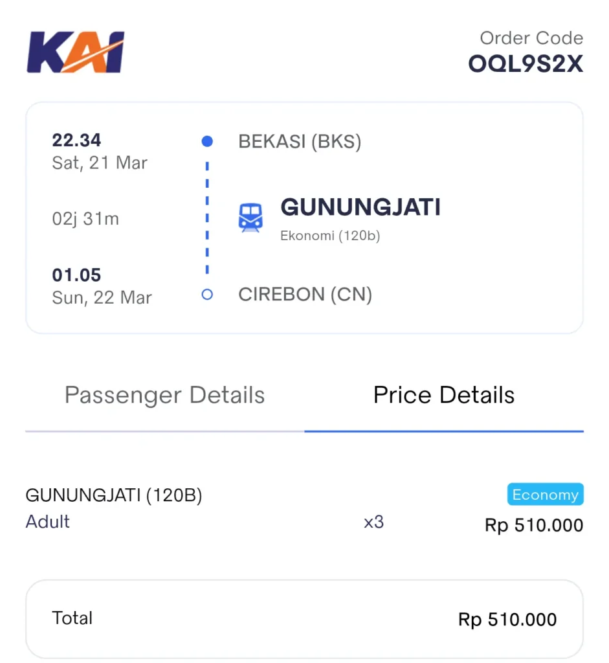Click the filled origin station dot
This screenshot has height=663, width=609.
pos(207,140)
